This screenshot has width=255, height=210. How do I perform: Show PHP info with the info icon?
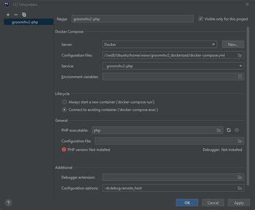click(237, 130)
